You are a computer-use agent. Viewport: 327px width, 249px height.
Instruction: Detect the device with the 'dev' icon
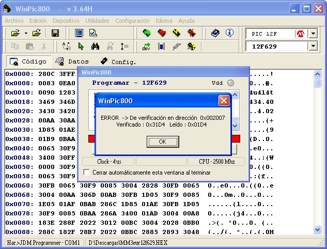coord(146,46)
